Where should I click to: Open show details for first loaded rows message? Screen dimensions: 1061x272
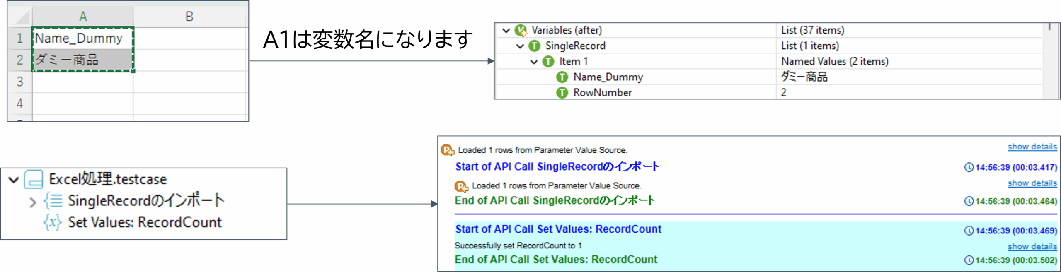(1032, 147)
